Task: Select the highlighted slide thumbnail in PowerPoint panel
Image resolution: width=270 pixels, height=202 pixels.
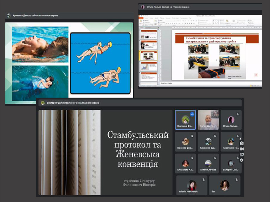Action: tap(148, 56)
